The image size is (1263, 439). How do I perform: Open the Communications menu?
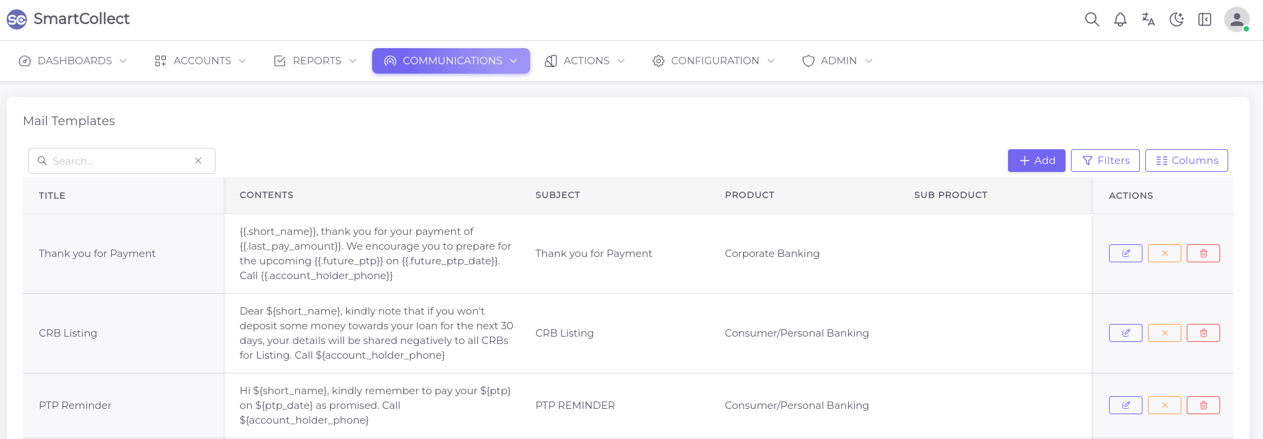point(450,61)
